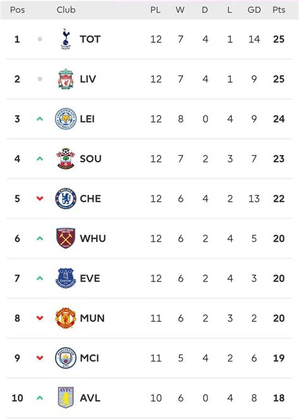Sort table by Pts column header
The image size is (299, 419).
pyautogui.click(x=279, y=10)
